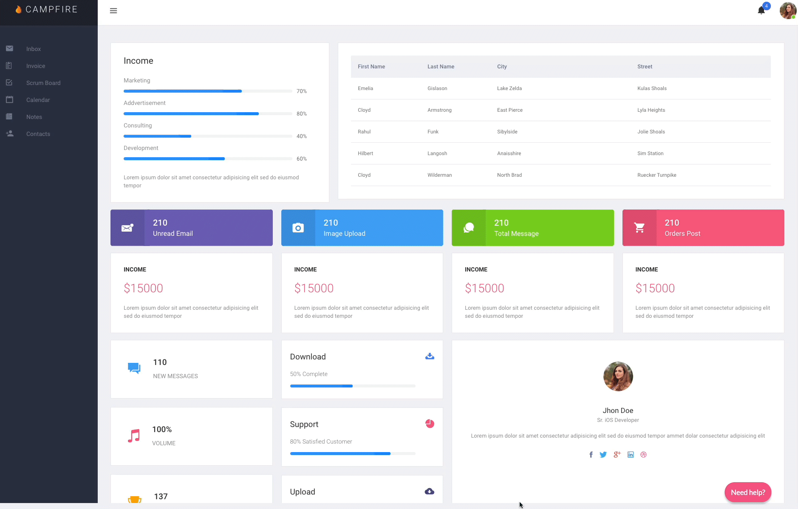
Task: Open Inbox from the sidebar
Action: click(x=34, y=49)
